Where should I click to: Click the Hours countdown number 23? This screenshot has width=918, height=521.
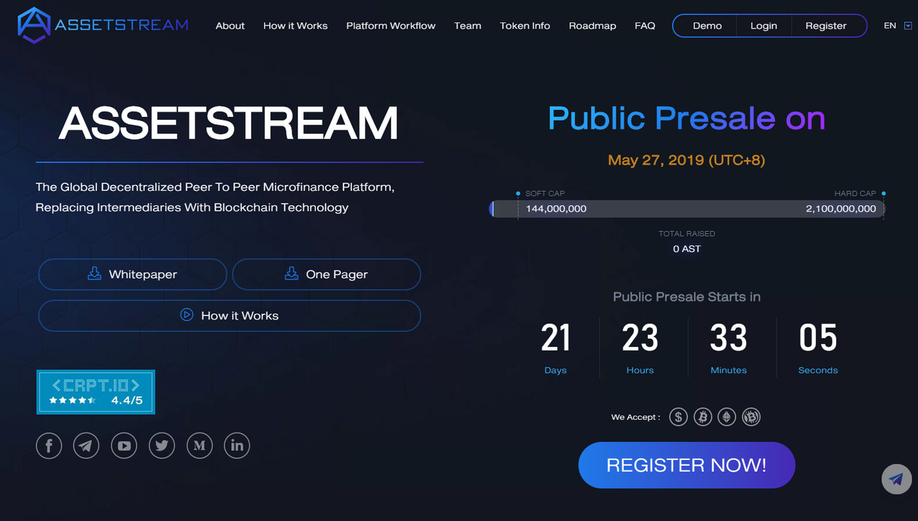click(640, 338)
